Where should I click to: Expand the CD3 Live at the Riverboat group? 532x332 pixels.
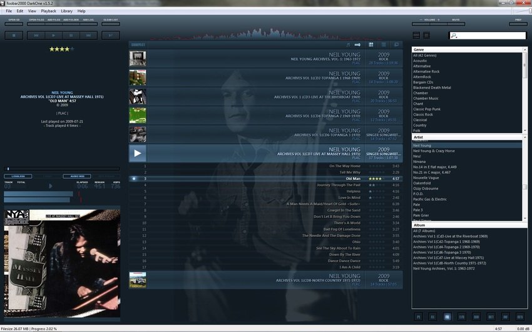click(x=265, y=96)
